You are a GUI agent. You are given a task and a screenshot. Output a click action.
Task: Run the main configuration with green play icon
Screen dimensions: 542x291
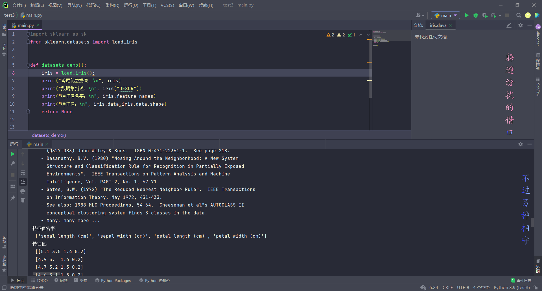click(467, 15)
